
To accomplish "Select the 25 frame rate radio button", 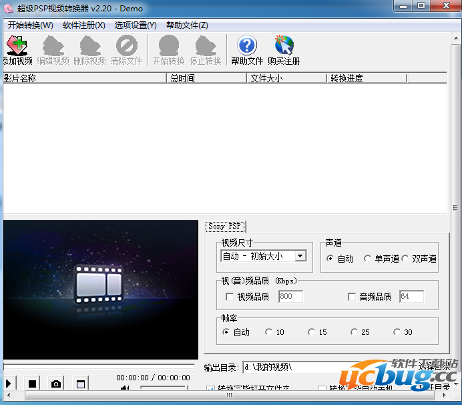I will [x=355, y=332].
